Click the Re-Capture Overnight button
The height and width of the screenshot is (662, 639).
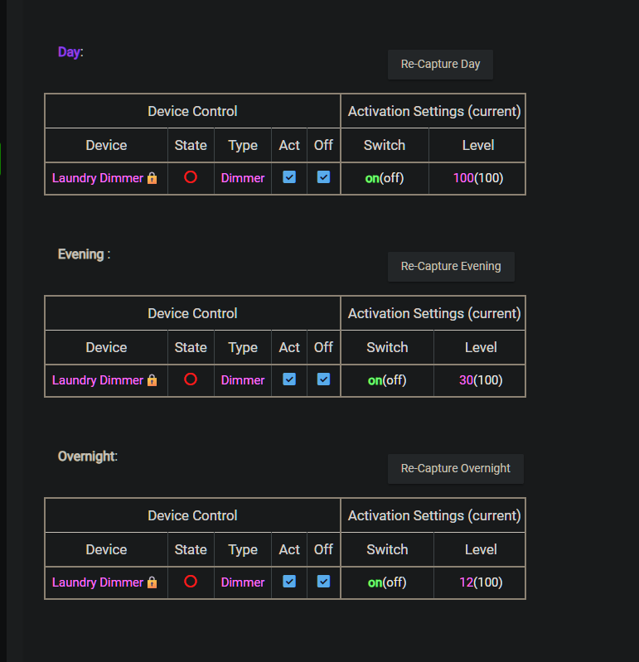456,469
